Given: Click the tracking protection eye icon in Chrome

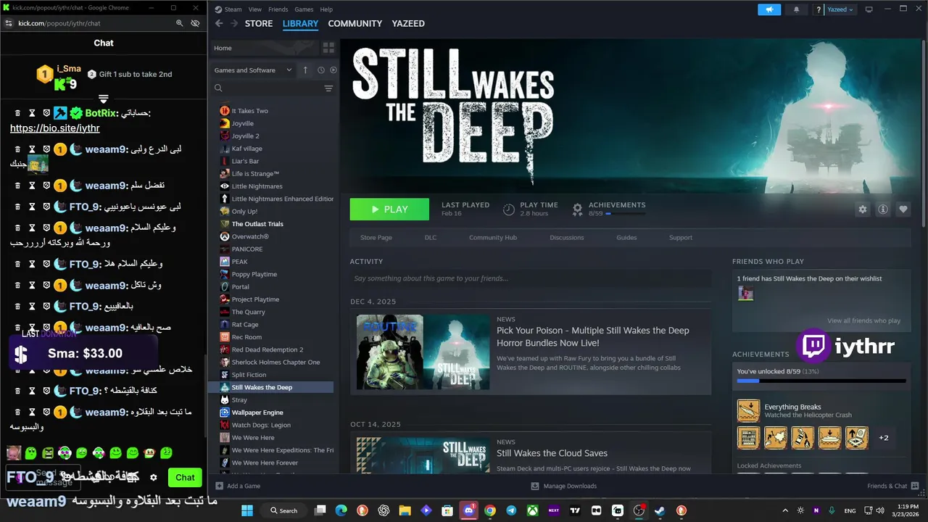Looking at the screenshot, I should 195,23.
